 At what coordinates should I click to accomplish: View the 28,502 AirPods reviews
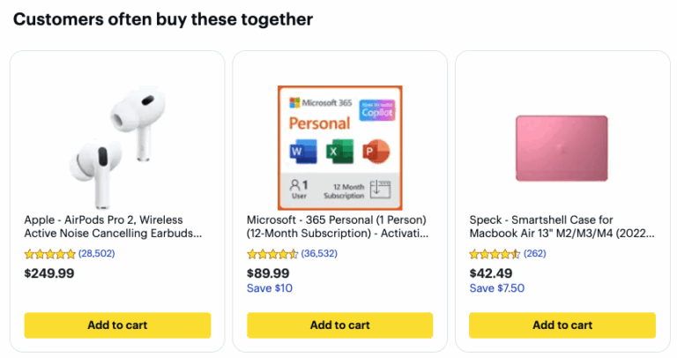coord(97,254)
